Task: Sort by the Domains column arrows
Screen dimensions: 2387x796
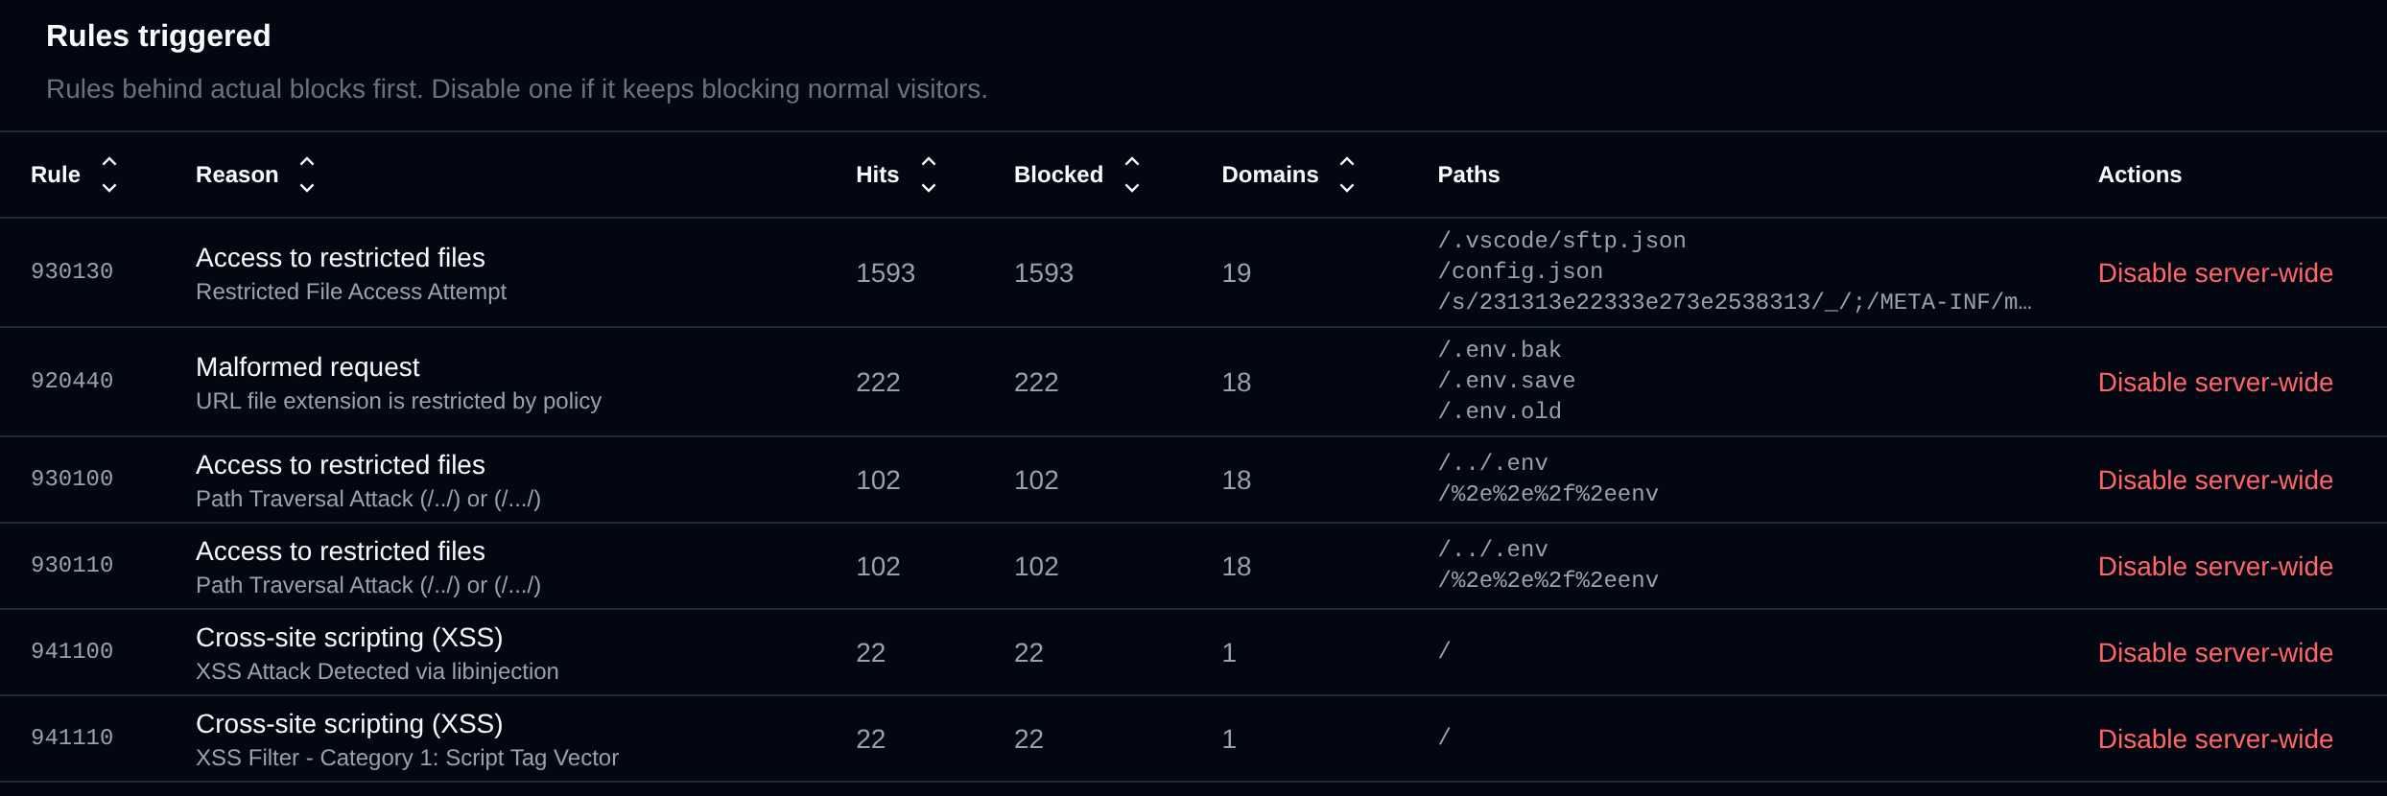Action: pos(1347,175)
